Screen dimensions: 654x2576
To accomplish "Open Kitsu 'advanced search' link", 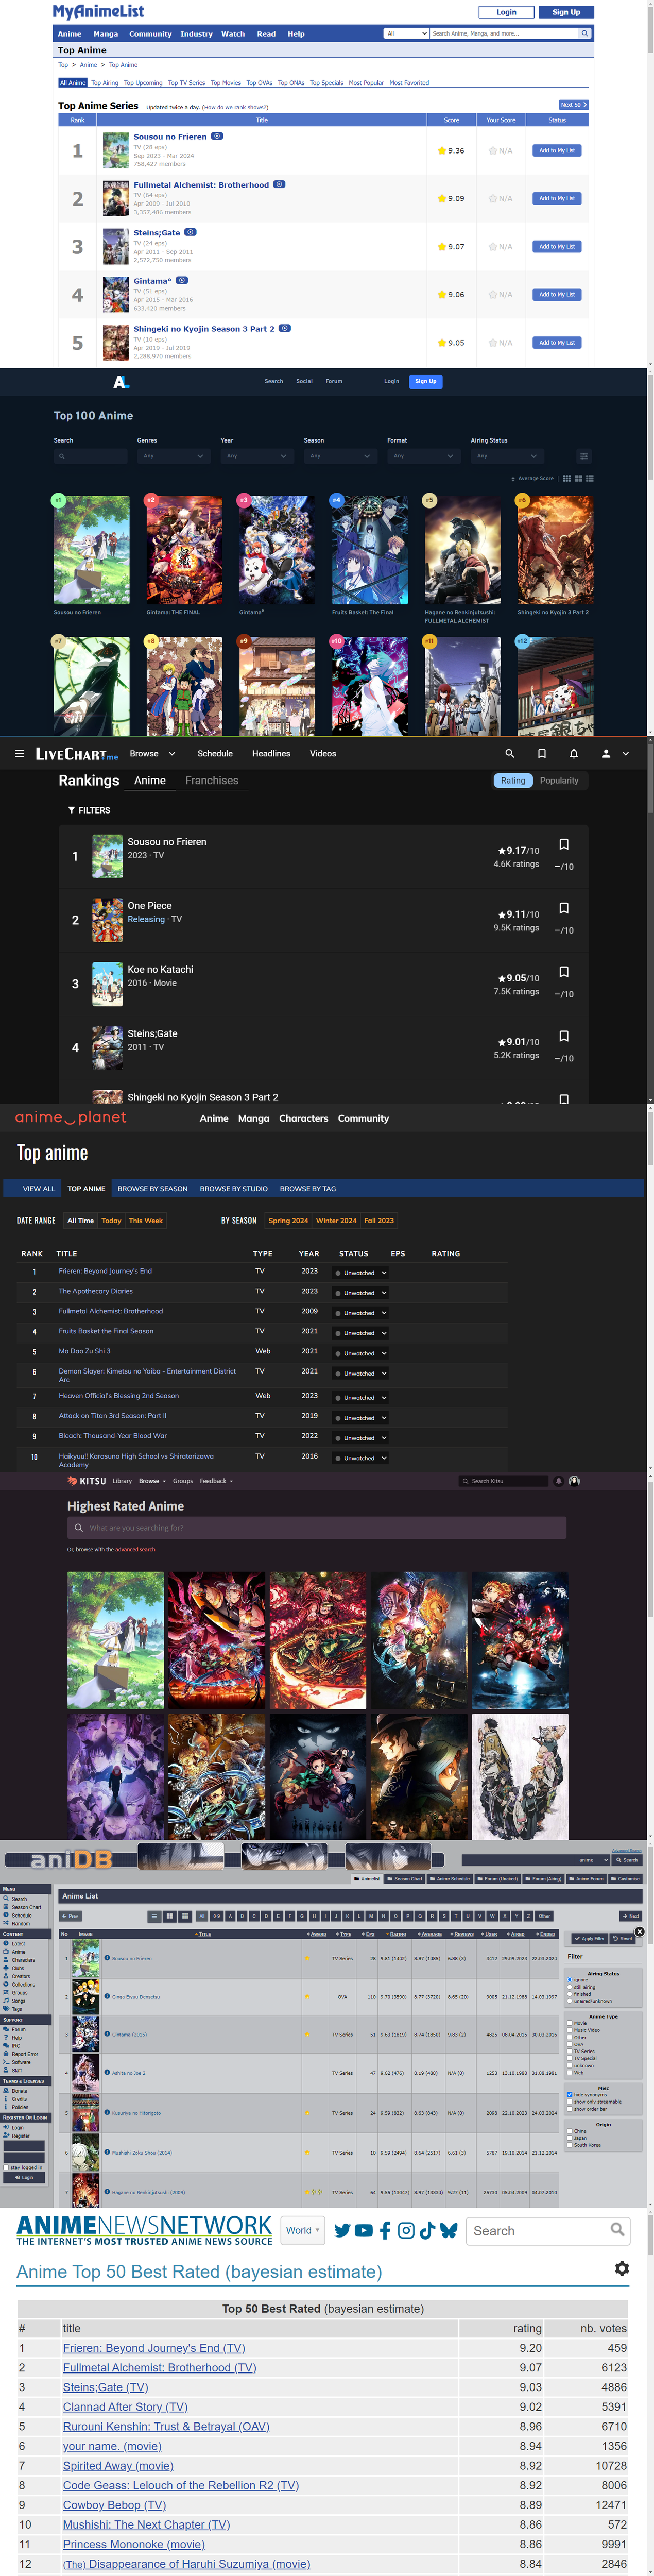I will [135, 1550].
